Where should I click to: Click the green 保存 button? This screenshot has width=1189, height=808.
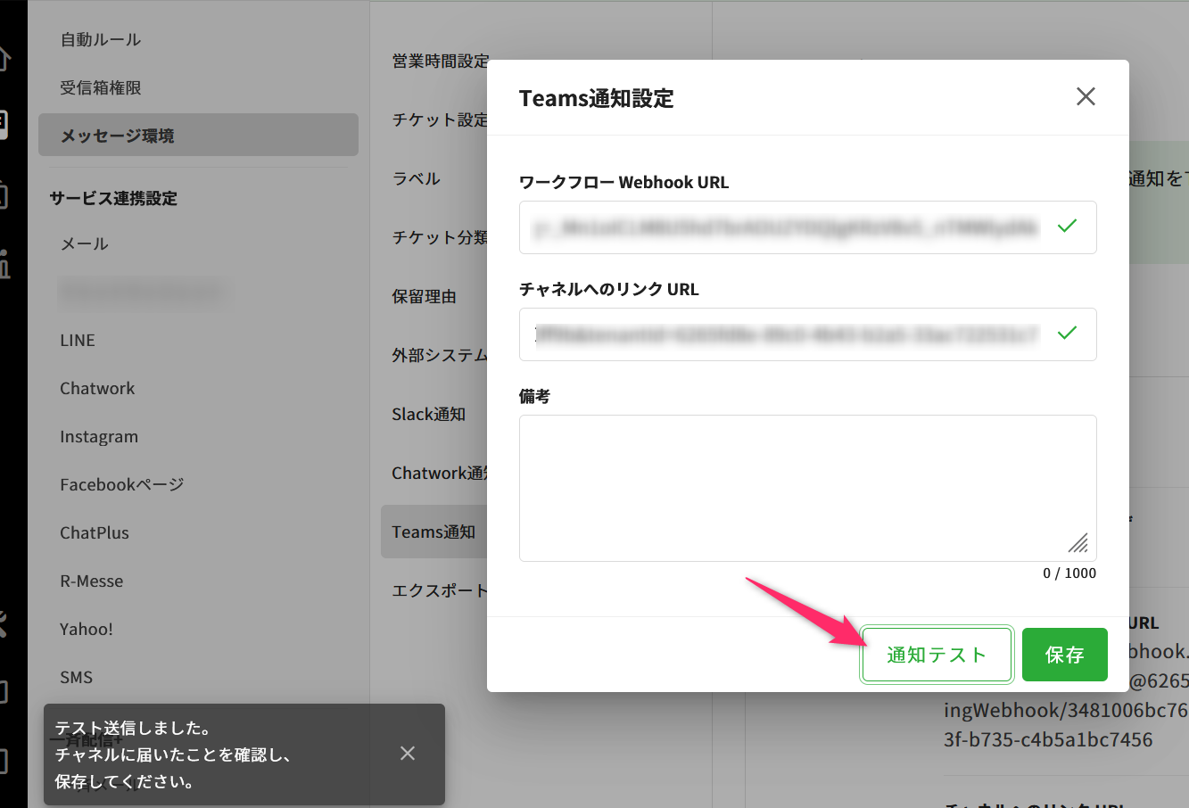coord(1065,655)
